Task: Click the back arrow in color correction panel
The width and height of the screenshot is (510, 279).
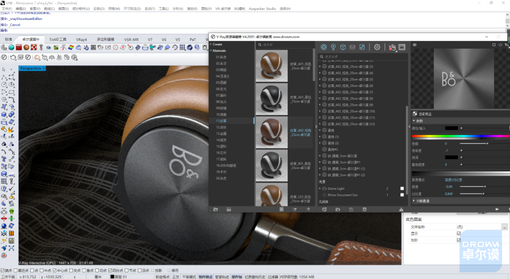Action: [497, 210]
